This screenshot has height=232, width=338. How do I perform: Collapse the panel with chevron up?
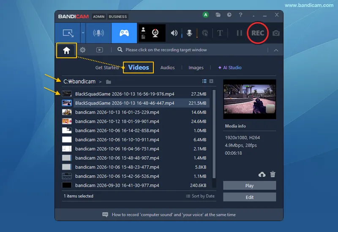(276, 50)
